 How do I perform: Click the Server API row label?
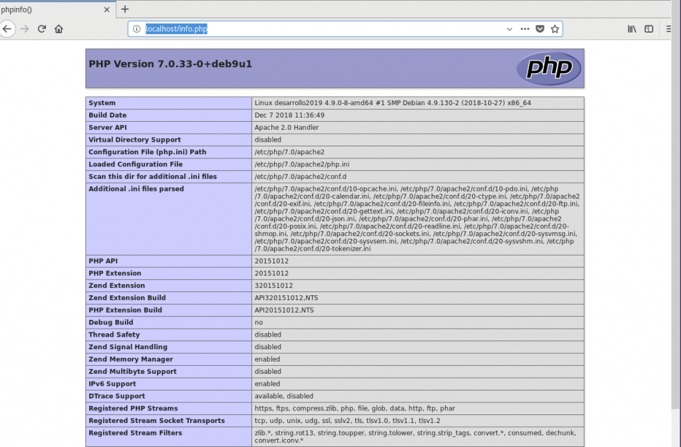coord(108,127)
